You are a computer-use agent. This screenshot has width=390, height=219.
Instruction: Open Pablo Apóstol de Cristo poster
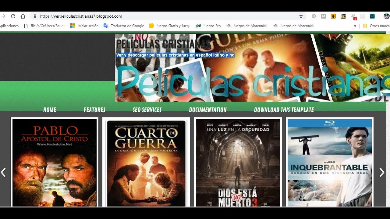click(55, 163)
